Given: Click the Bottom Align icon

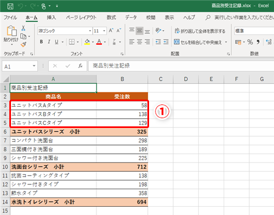Looking at the screenshot, I should [x=147, y=31].
